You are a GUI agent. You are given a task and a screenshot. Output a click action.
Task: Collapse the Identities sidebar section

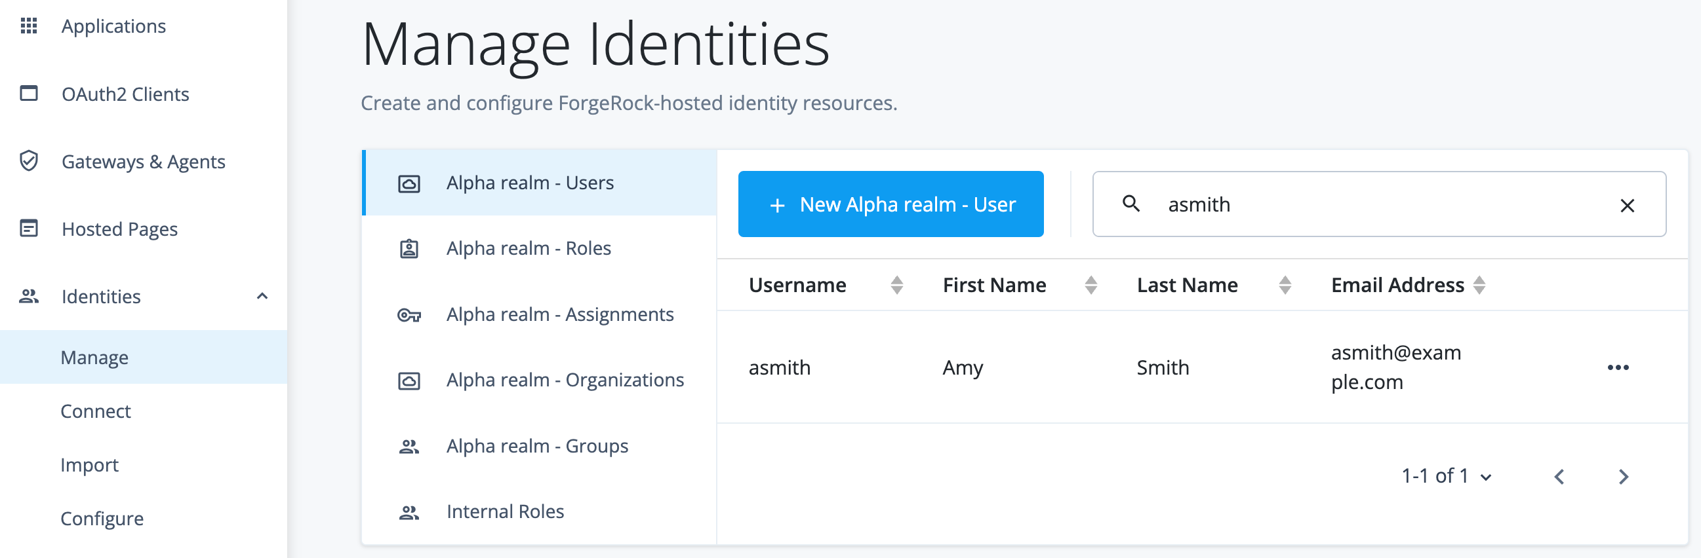(x=262, y=296)
